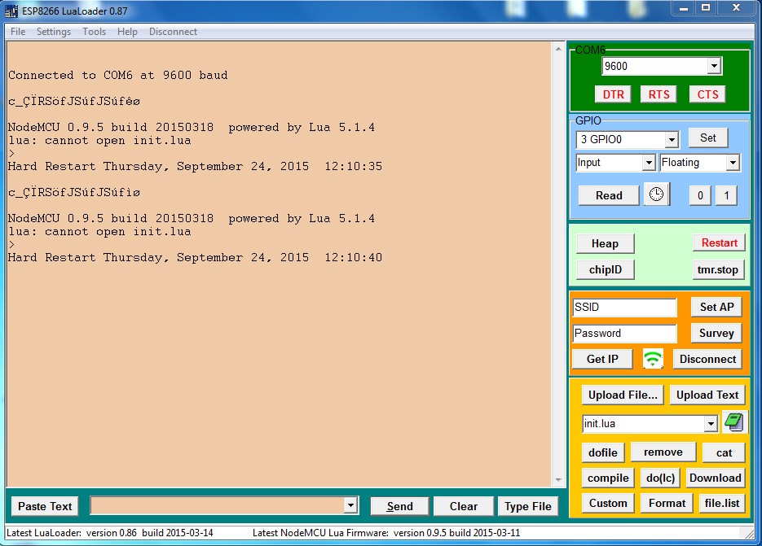
Task: Click the file.list button
Action: pos(722,504)
